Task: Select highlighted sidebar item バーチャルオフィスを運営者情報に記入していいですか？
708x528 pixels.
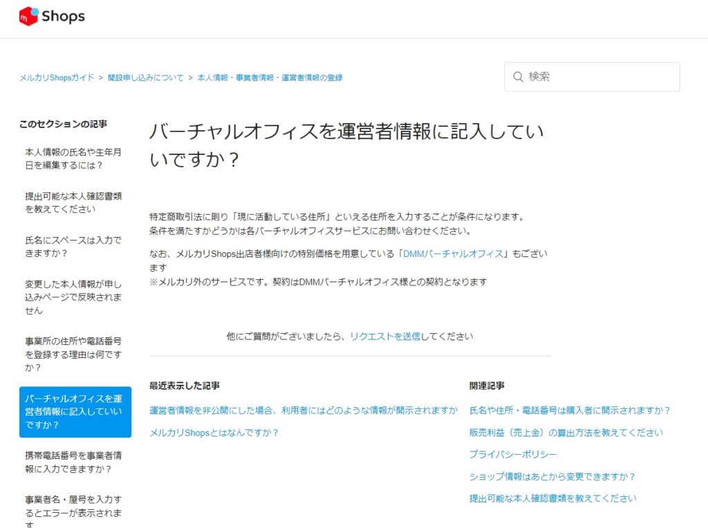Action: coord(75,412)
